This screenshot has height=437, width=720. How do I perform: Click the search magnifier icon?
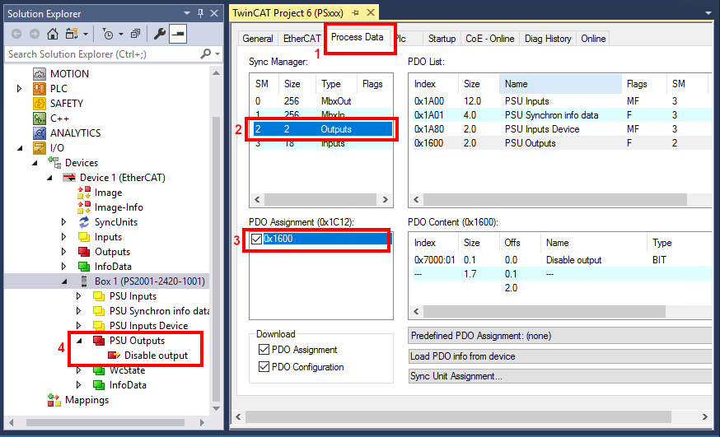pos(206,54)
